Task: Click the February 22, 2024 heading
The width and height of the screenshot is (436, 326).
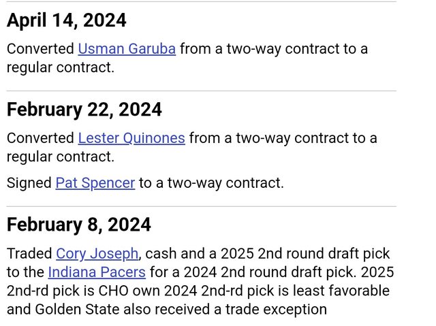Action: pyautogui.click(x=84, y=110)
